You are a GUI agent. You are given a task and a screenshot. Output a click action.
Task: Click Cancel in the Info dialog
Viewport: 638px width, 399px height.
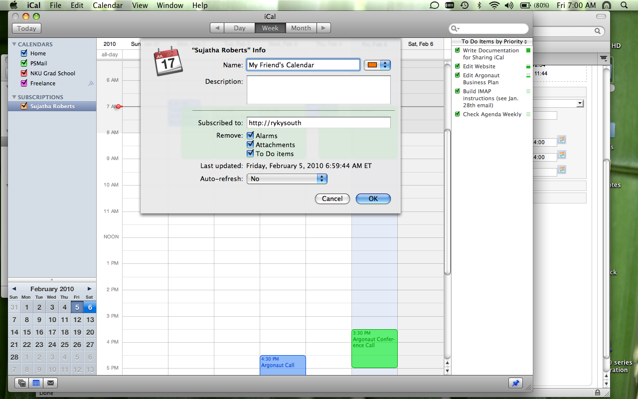[x=332, y=199]
